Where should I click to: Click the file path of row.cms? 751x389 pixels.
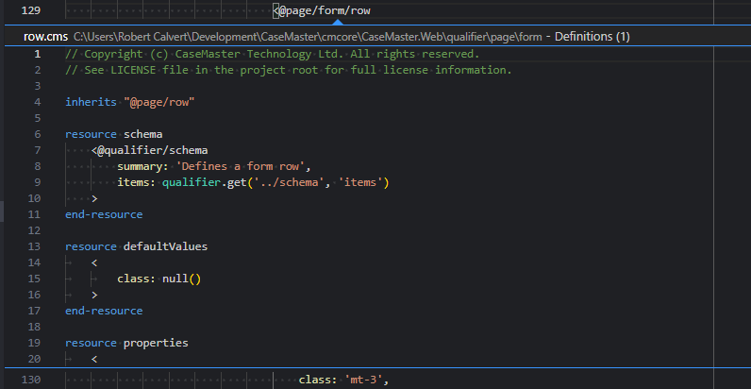(308, 37)
